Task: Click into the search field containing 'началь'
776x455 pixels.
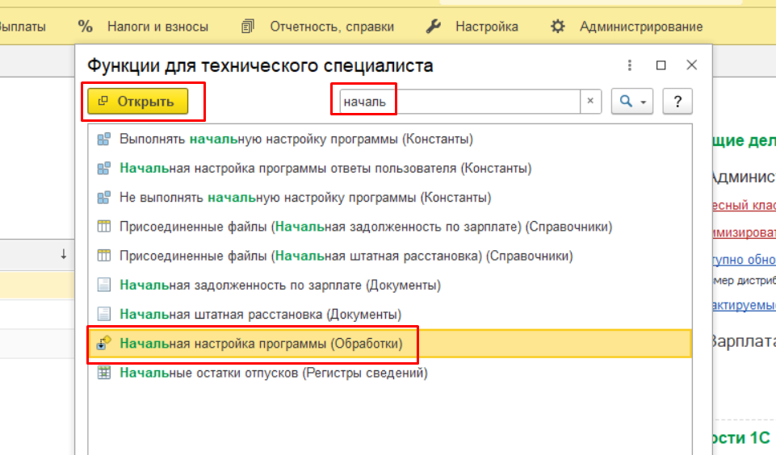Action: click(x=456, y=102)
